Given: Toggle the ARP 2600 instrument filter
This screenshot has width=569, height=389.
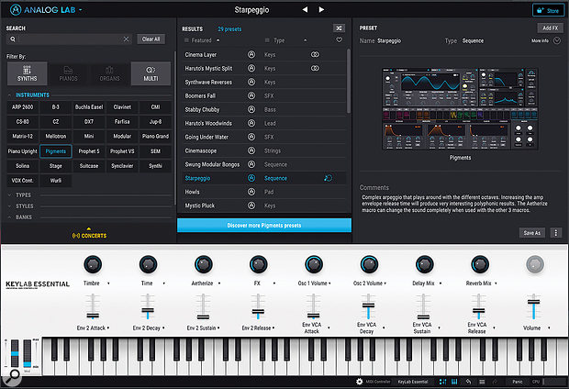Looking at the screenshot, I should tap(23, 107).
